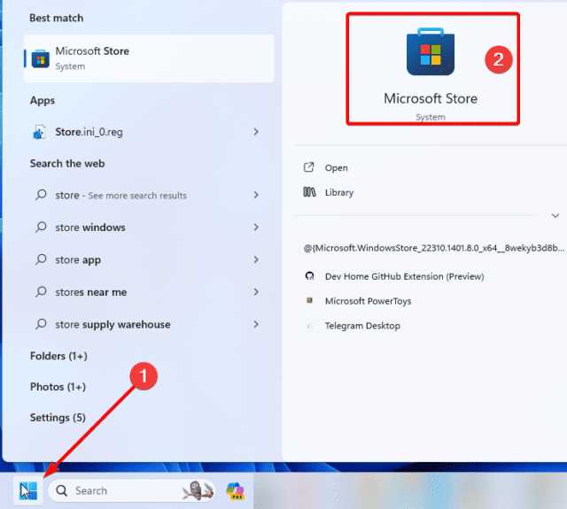Click the search icon beside 'store windows'
Screen dimensions: 567x509
point(41,228)
